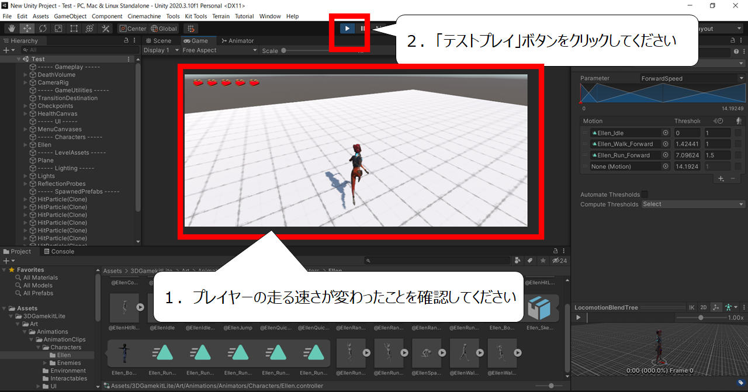
Task: Switch to the Animator tab
Action: 237,41
